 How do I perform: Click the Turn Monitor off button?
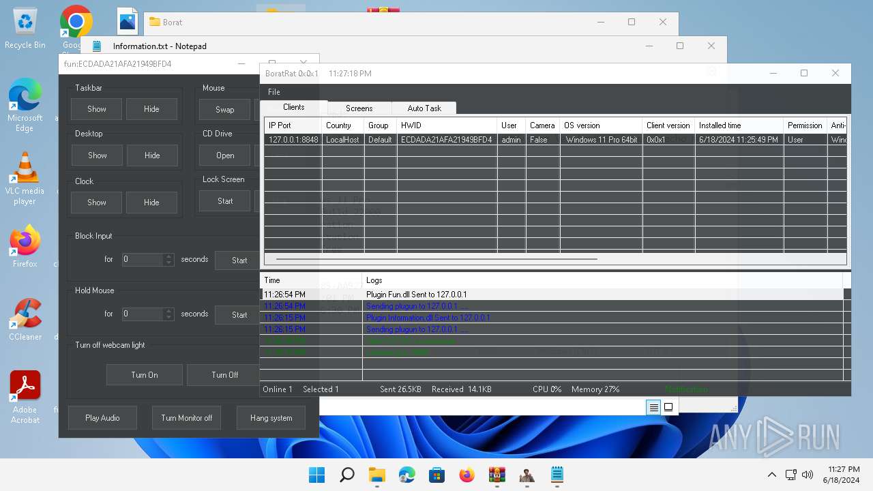(186, 418)
